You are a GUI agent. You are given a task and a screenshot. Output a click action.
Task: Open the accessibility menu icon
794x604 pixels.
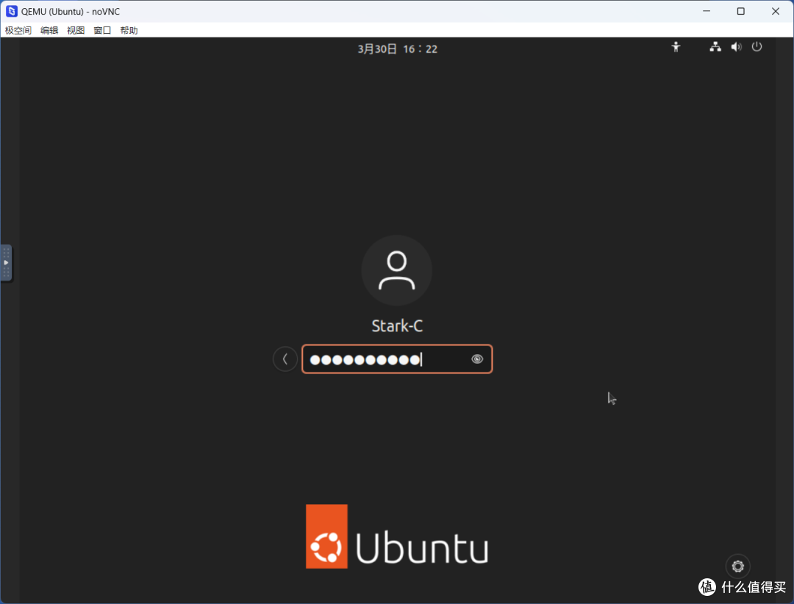[x=676, y=47]
